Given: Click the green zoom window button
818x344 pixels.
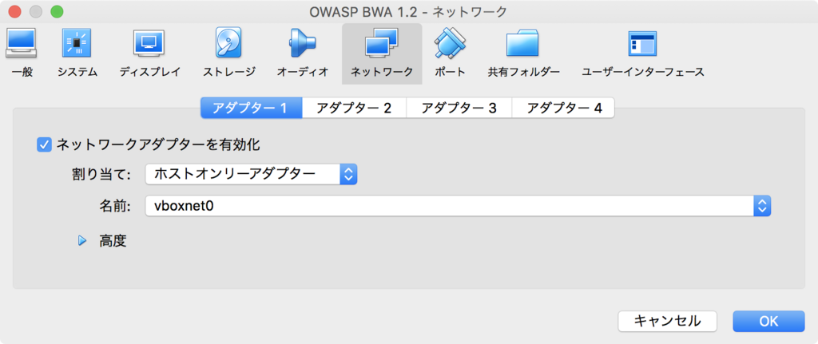Looking at the screenshot, I should coord(57,11).
